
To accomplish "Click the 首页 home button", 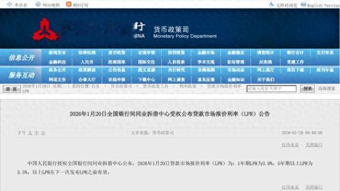I will [12, 89].
